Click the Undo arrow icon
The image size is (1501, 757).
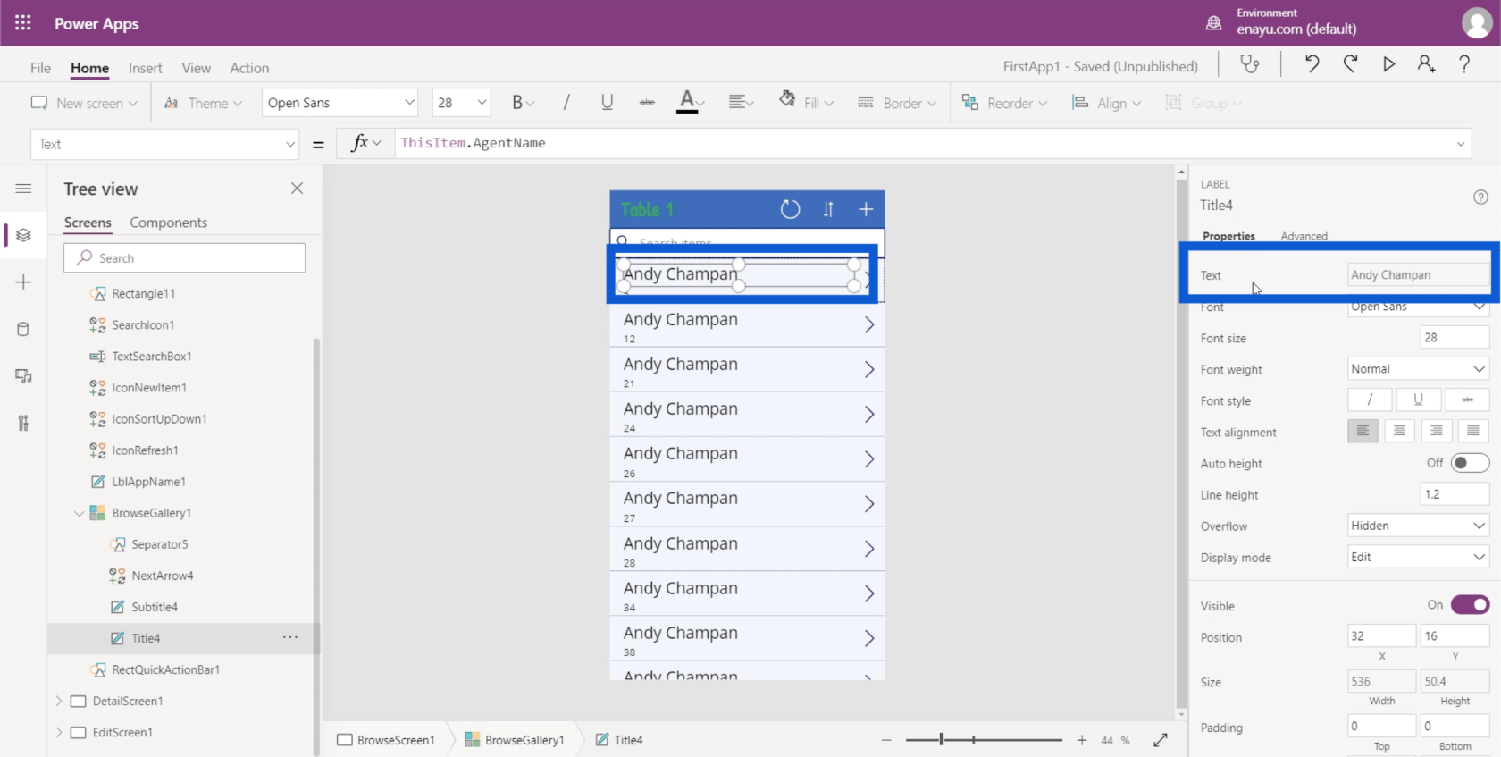pyautogui.click(x=1312, y=63)
